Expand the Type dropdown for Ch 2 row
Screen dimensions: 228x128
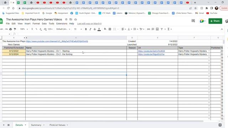pos(209,54)
